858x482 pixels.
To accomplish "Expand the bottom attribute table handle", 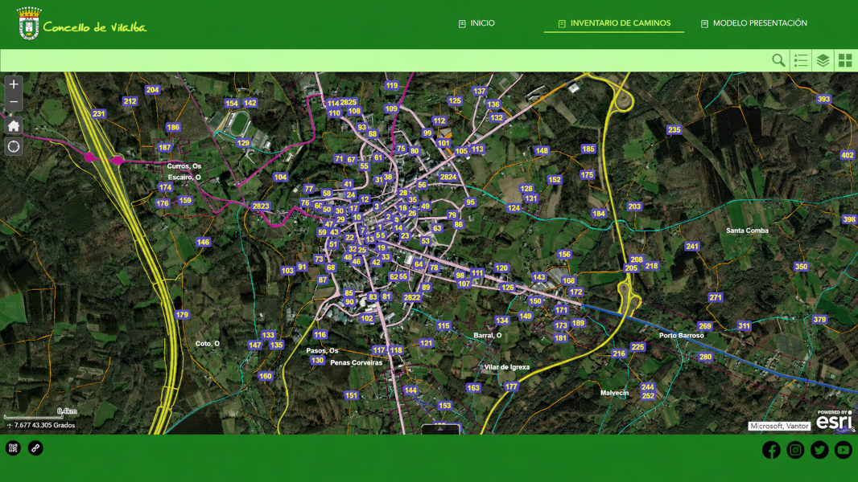I will (x=440, y=429).
